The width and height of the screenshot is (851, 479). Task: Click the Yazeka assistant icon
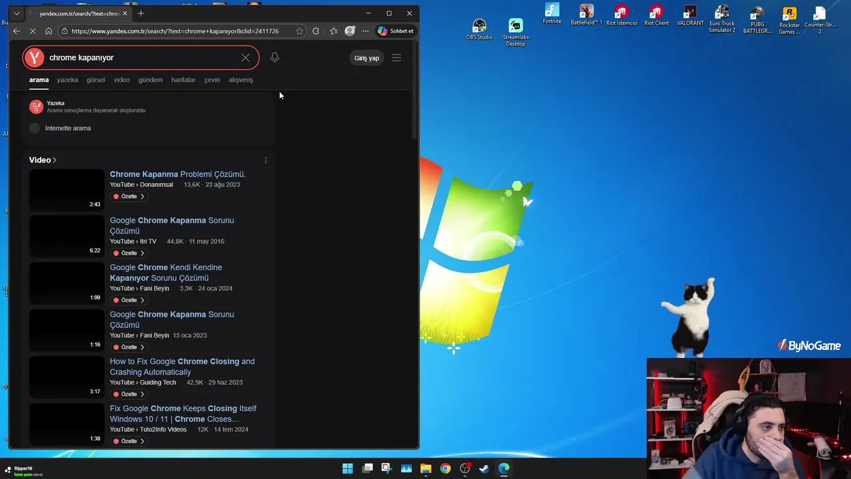coord(36,106)
